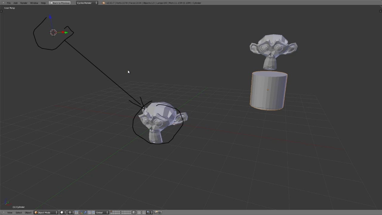Open the Render menu
The height and width of the screenshot is (215, 382).
(x=24, y=3)
